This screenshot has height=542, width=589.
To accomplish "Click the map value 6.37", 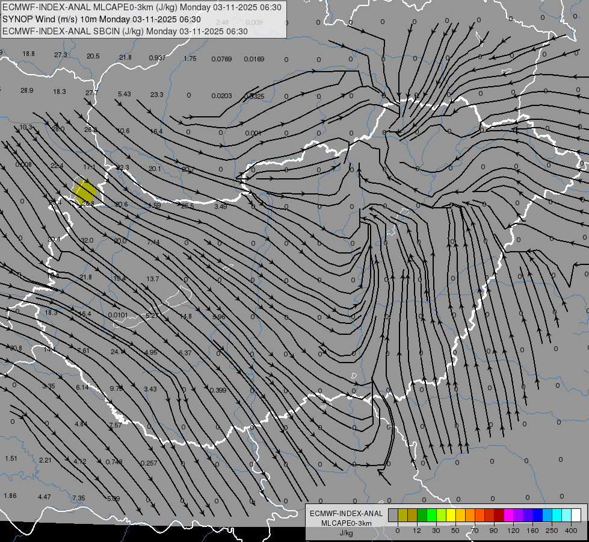I will pyautogui.click(x=185, y=353).
